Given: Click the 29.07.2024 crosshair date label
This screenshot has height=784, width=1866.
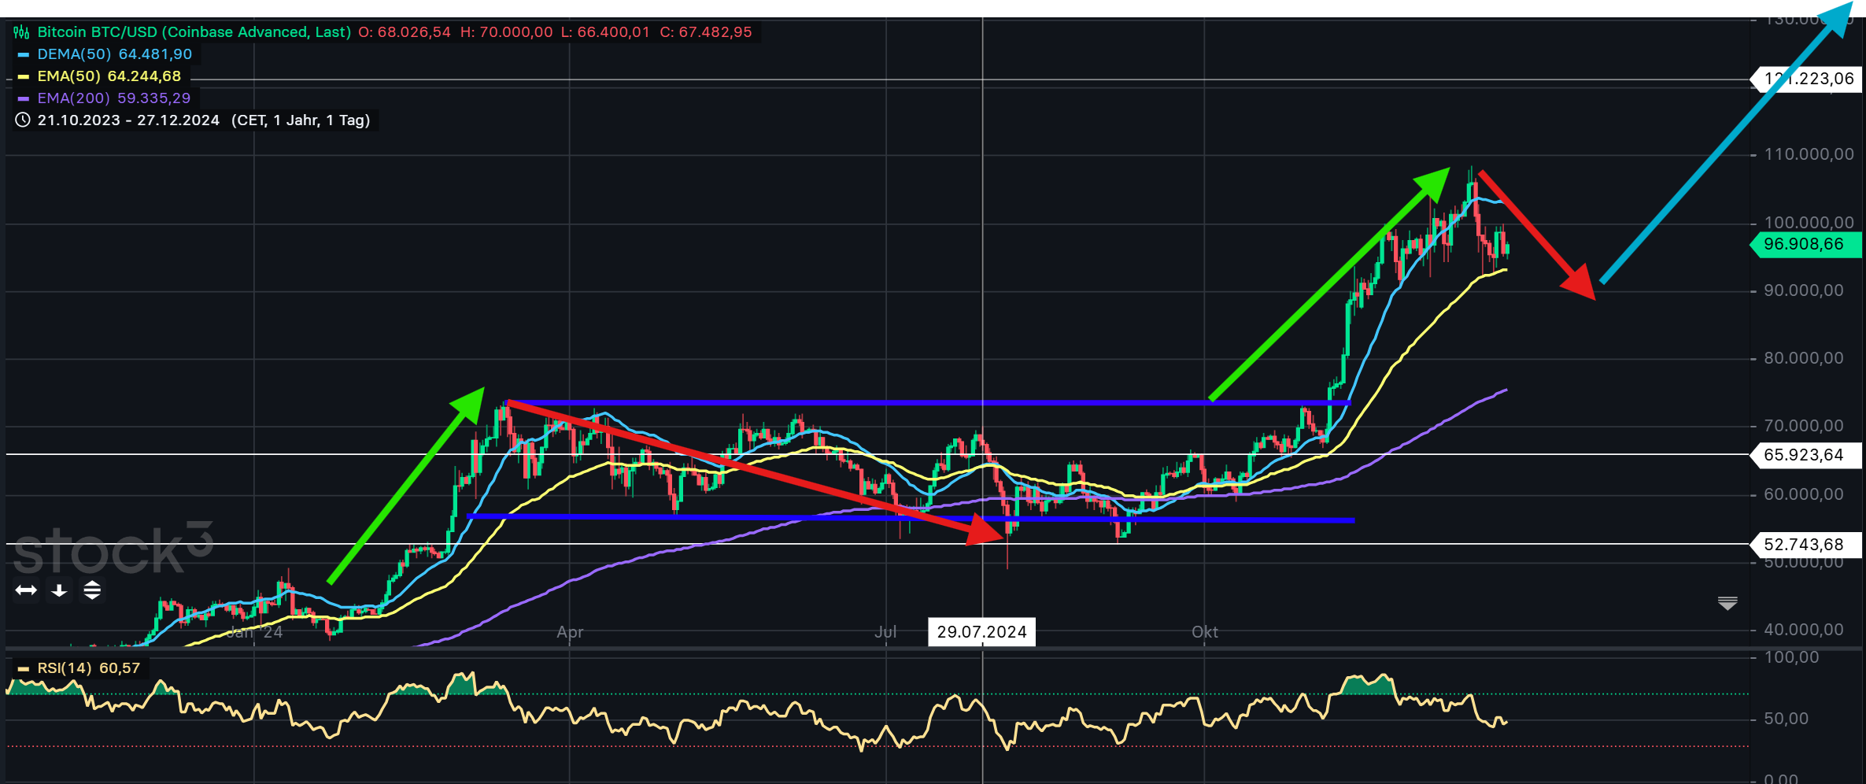Looking at the screenshot, I should (x=981, y=632).
